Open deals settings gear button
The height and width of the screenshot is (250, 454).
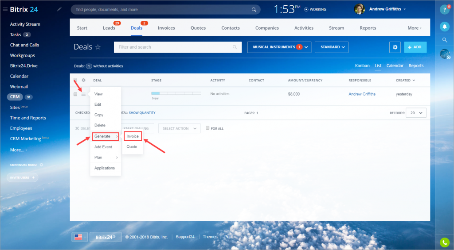pyautogui.click(x=395, y=47)
